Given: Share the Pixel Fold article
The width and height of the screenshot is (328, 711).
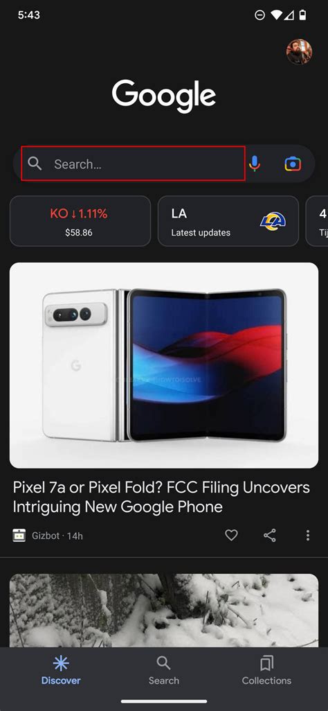Looking at the screenshot, I should (x=270, y=536).
